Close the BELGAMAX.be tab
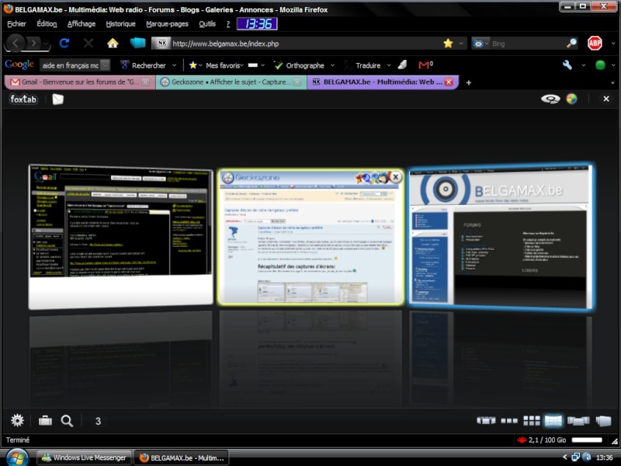This screenshot has height=466, width=621. 449,82
